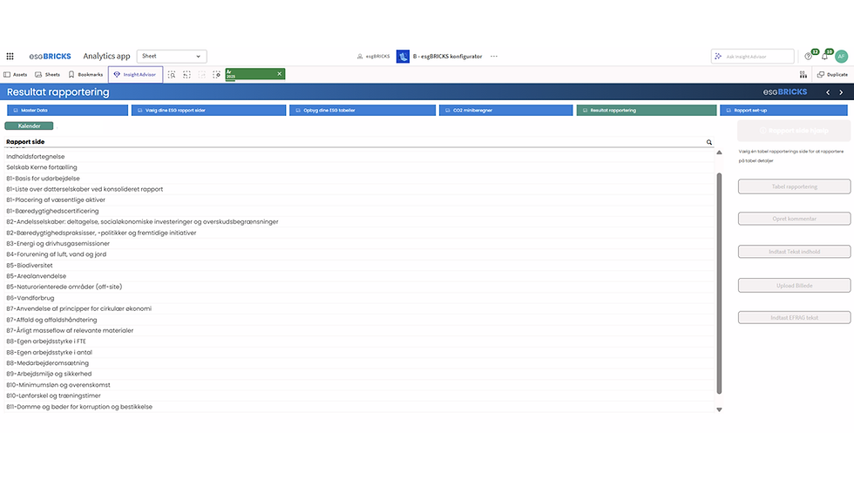Select B9-Arbejdsmiljø og sikkerhed
The height and width of the screenshot is (480, 854).
(359, 374)
